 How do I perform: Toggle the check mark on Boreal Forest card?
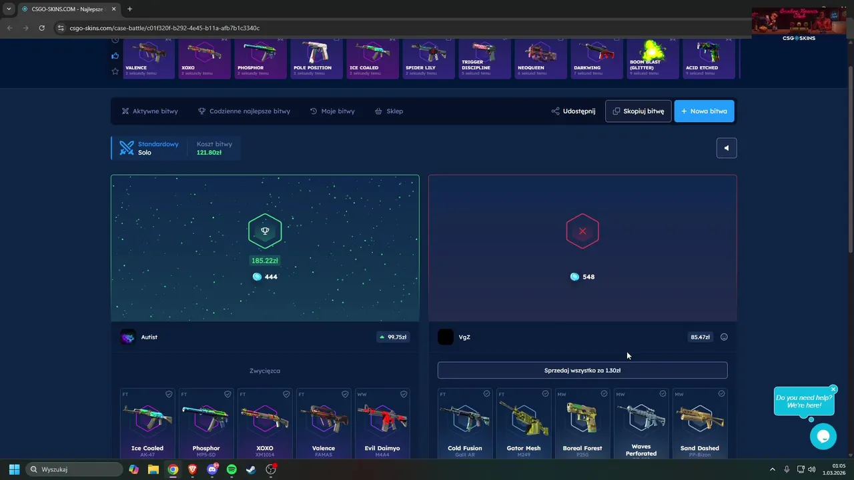point(604,394)
